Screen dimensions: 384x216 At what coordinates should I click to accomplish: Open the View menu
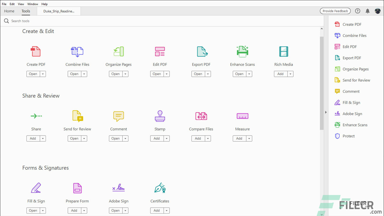pyautogui.click(x=21, y=4)
